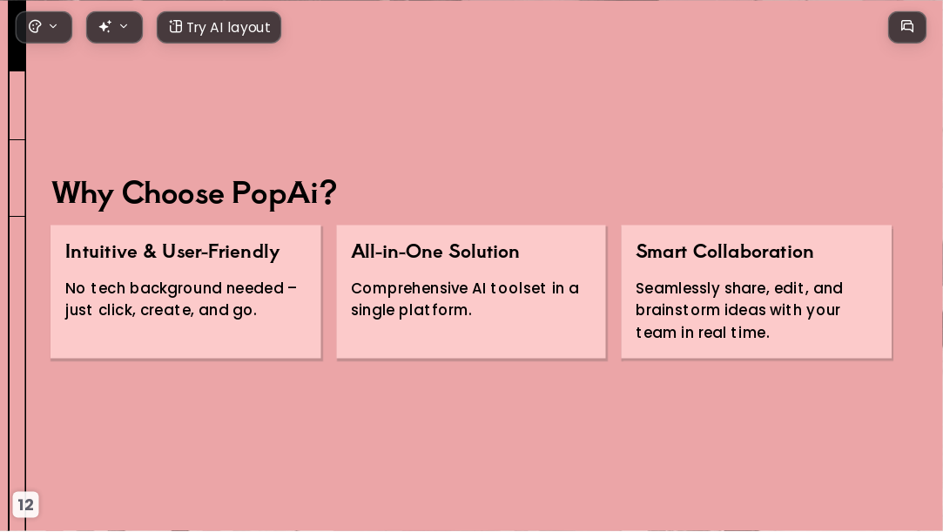The image size is (943, 532).
Task: Select the Intuitive & User-Friendly title
Action: click(172, 252)
